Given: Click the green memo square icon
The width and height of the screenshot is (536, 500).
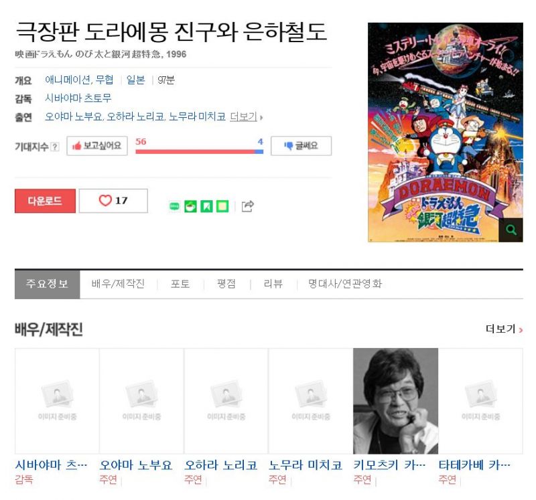Looking at the screenshot, I should click(222, 206).
